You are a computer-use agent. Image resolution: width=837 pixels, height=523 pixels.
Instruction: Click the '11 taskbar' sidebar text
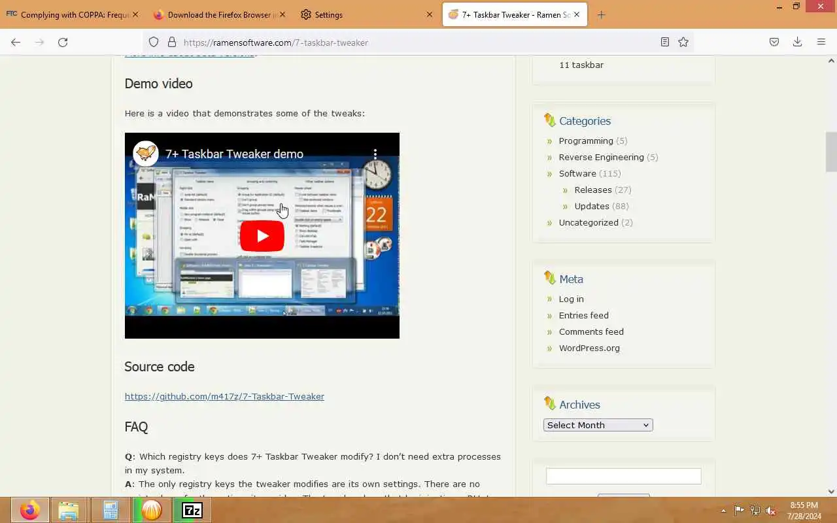(581, 65)
